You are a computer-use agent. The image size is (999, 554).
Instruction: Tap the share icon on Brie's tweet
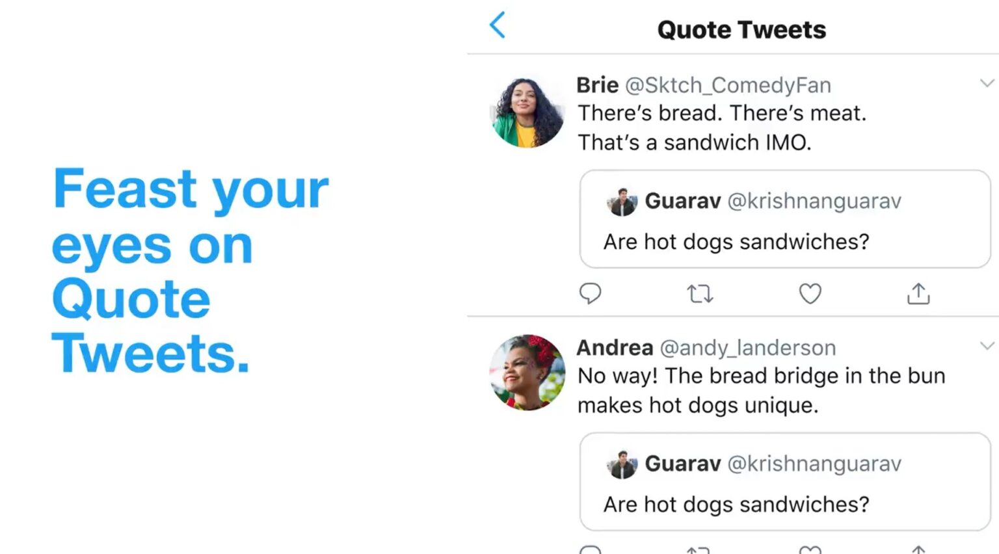(918, 294)
